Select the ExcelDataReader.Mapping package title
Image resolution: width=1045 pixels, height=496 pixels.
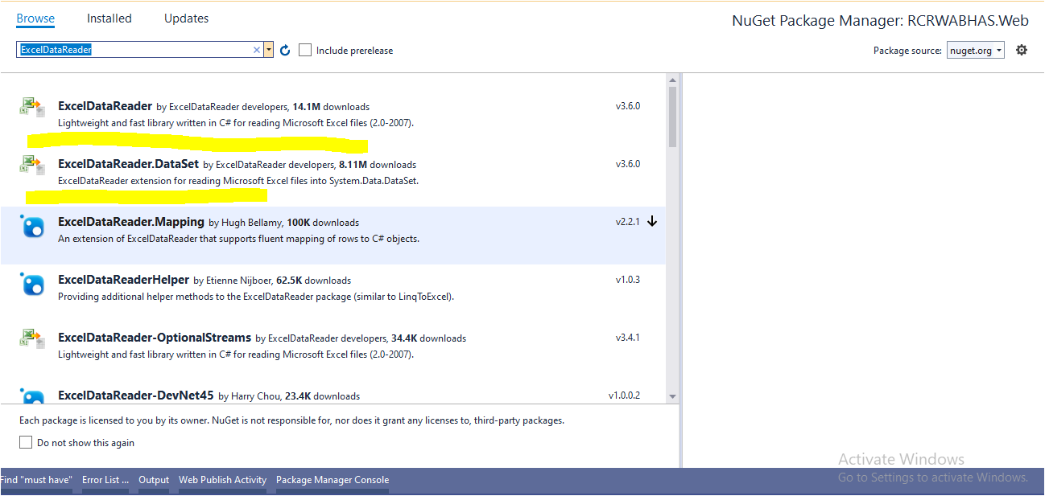click(x=131, y=222)
